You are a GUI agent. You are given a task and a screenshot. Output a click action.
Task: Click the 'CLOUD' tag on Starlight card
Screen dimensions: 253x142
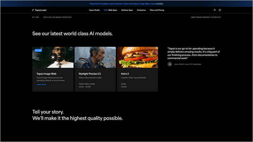point(88,87)
